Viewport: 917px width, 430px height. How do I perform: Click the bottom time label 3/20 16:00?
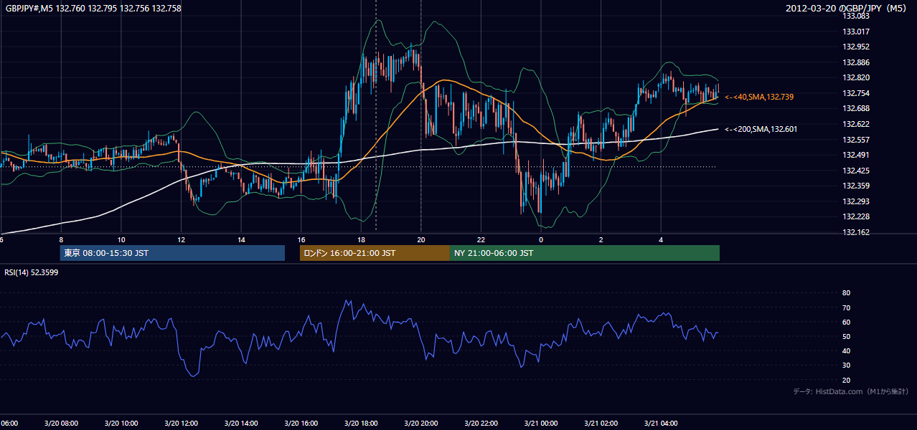[x=301, y=424]
